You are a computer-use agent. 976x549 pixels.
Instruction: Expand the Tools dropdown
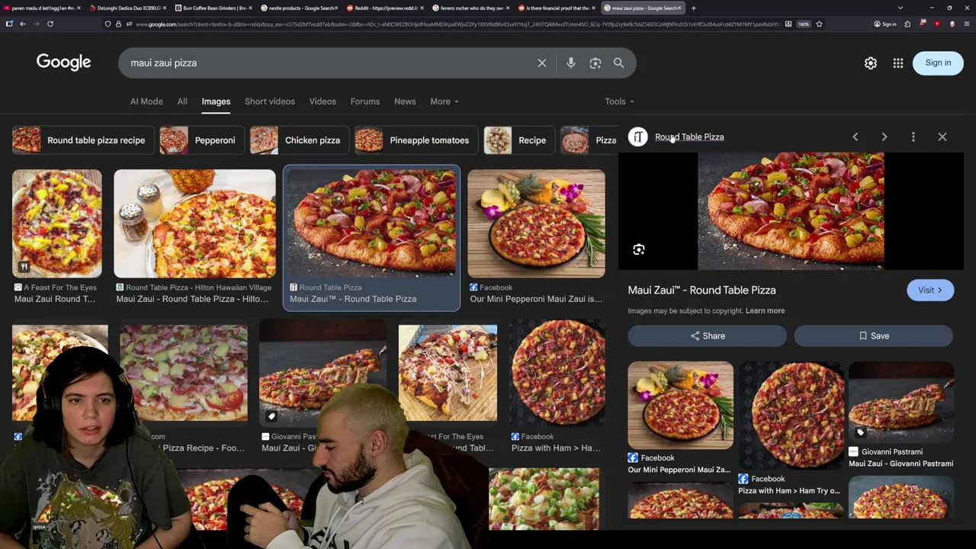(619, 101)
